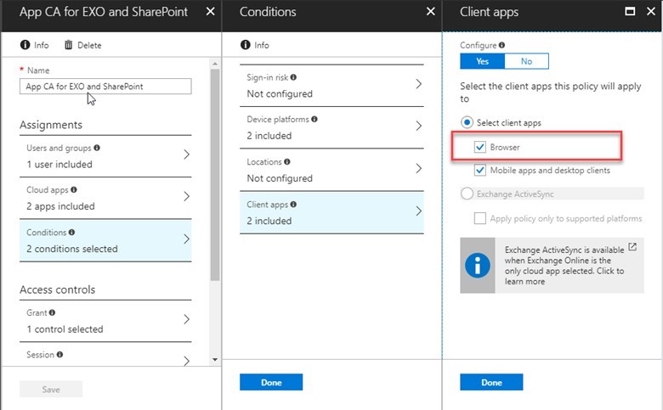The height and width of the screenshot is (410, 663).
Task: Click Info icon in policy blade toolbar
Action: click(25, 45)
